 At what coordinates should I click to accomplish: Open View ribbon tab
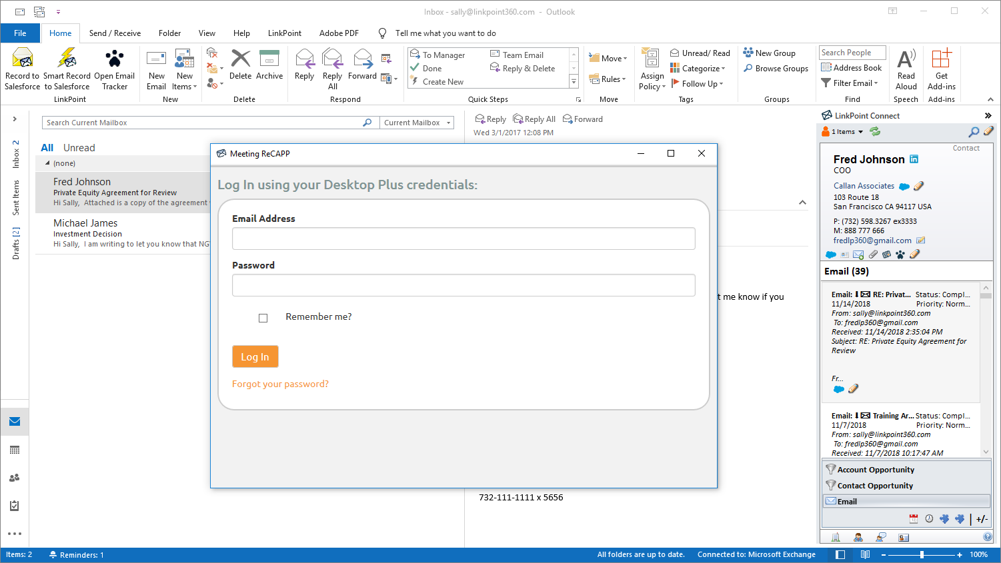[x=207, y=33]
